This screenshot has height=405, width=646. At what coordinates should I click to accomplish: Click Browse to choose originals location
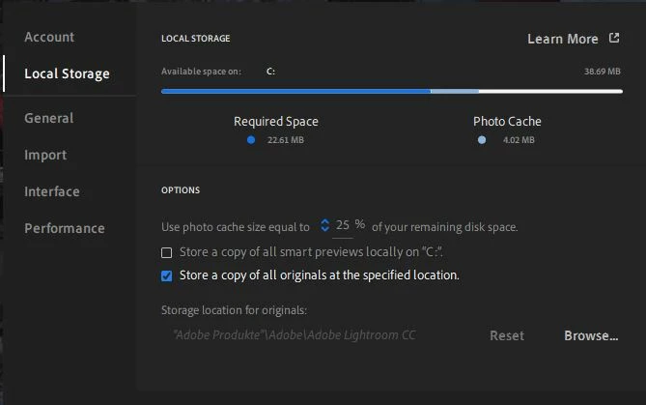pyautogui.click(x=591, y=335)
